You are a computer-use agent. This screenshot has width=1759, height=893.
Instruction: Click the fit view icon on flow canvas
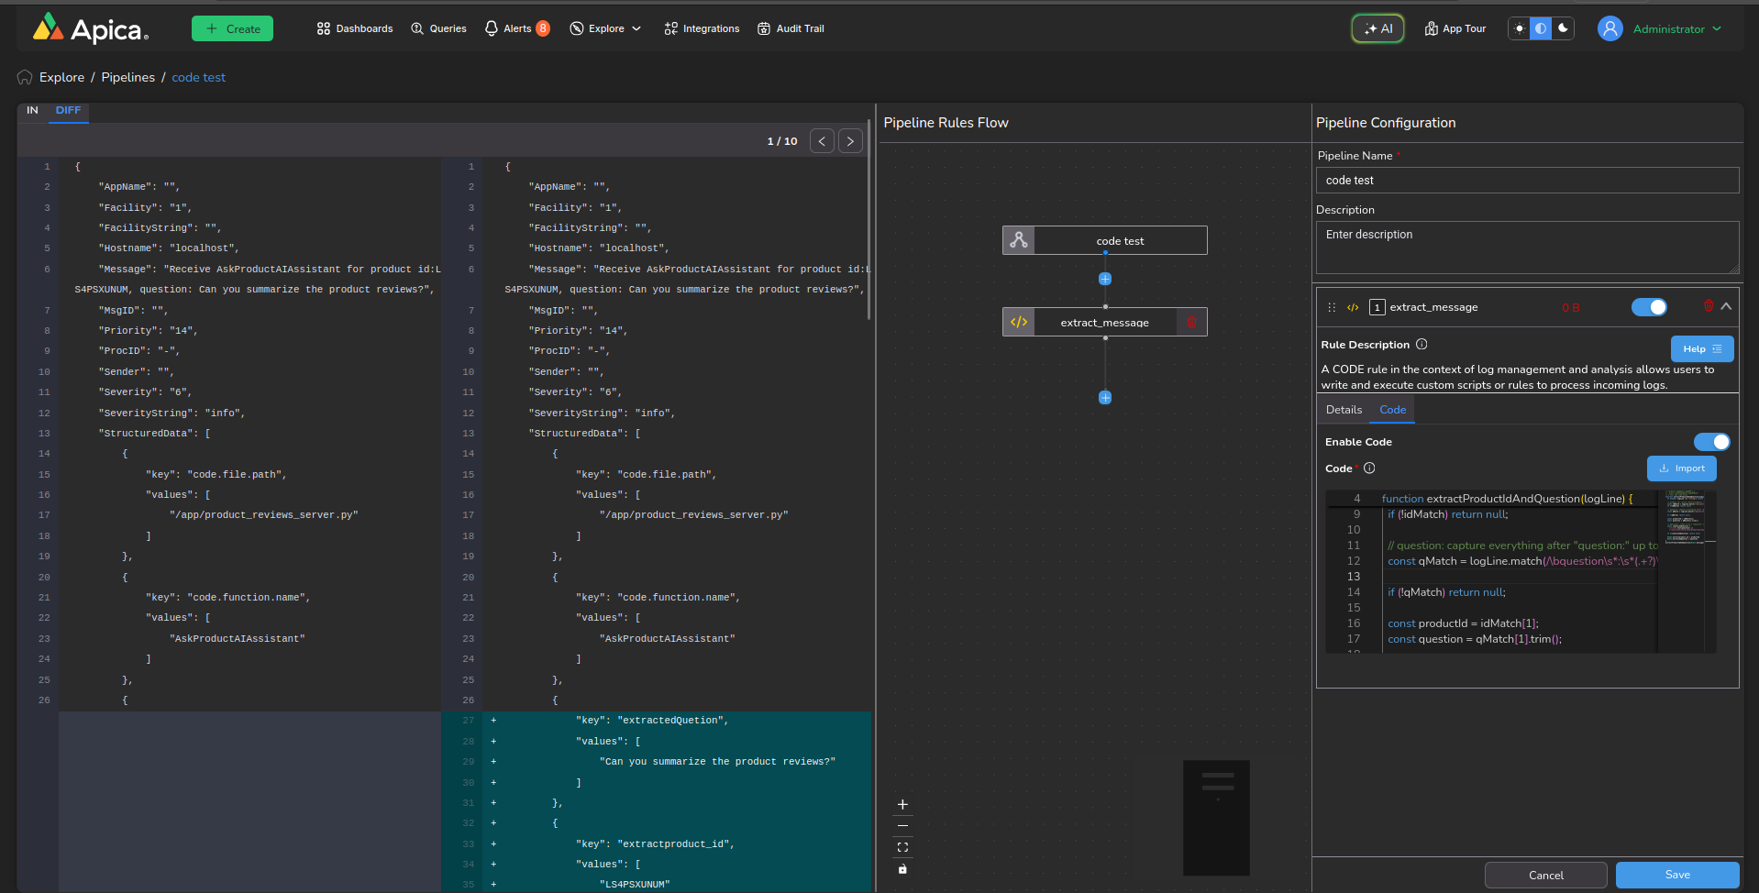[x=902, y=847]
